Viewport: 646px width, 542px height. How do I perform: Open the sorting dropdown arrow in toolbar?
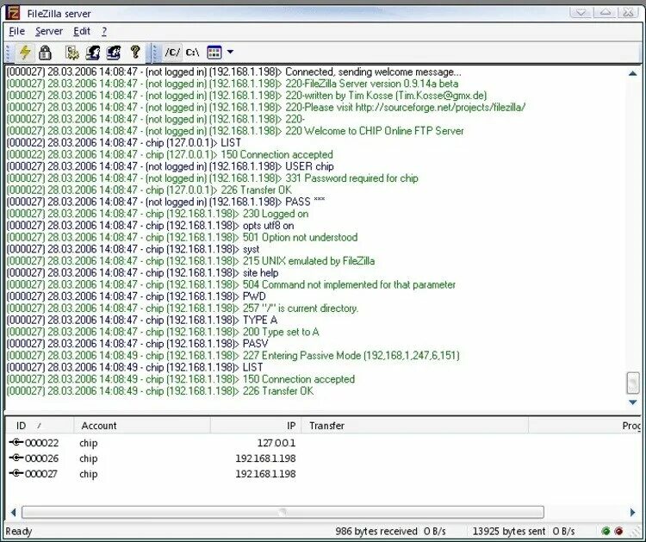[x=230, y=52]
